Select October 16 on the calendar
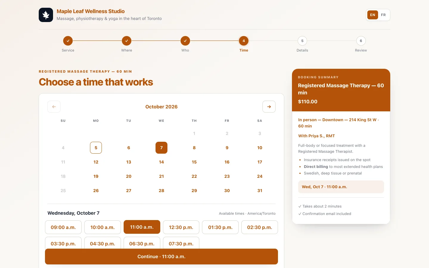This screenshot has width=429, height=268. pyautogui.click(x=227, y=162)
